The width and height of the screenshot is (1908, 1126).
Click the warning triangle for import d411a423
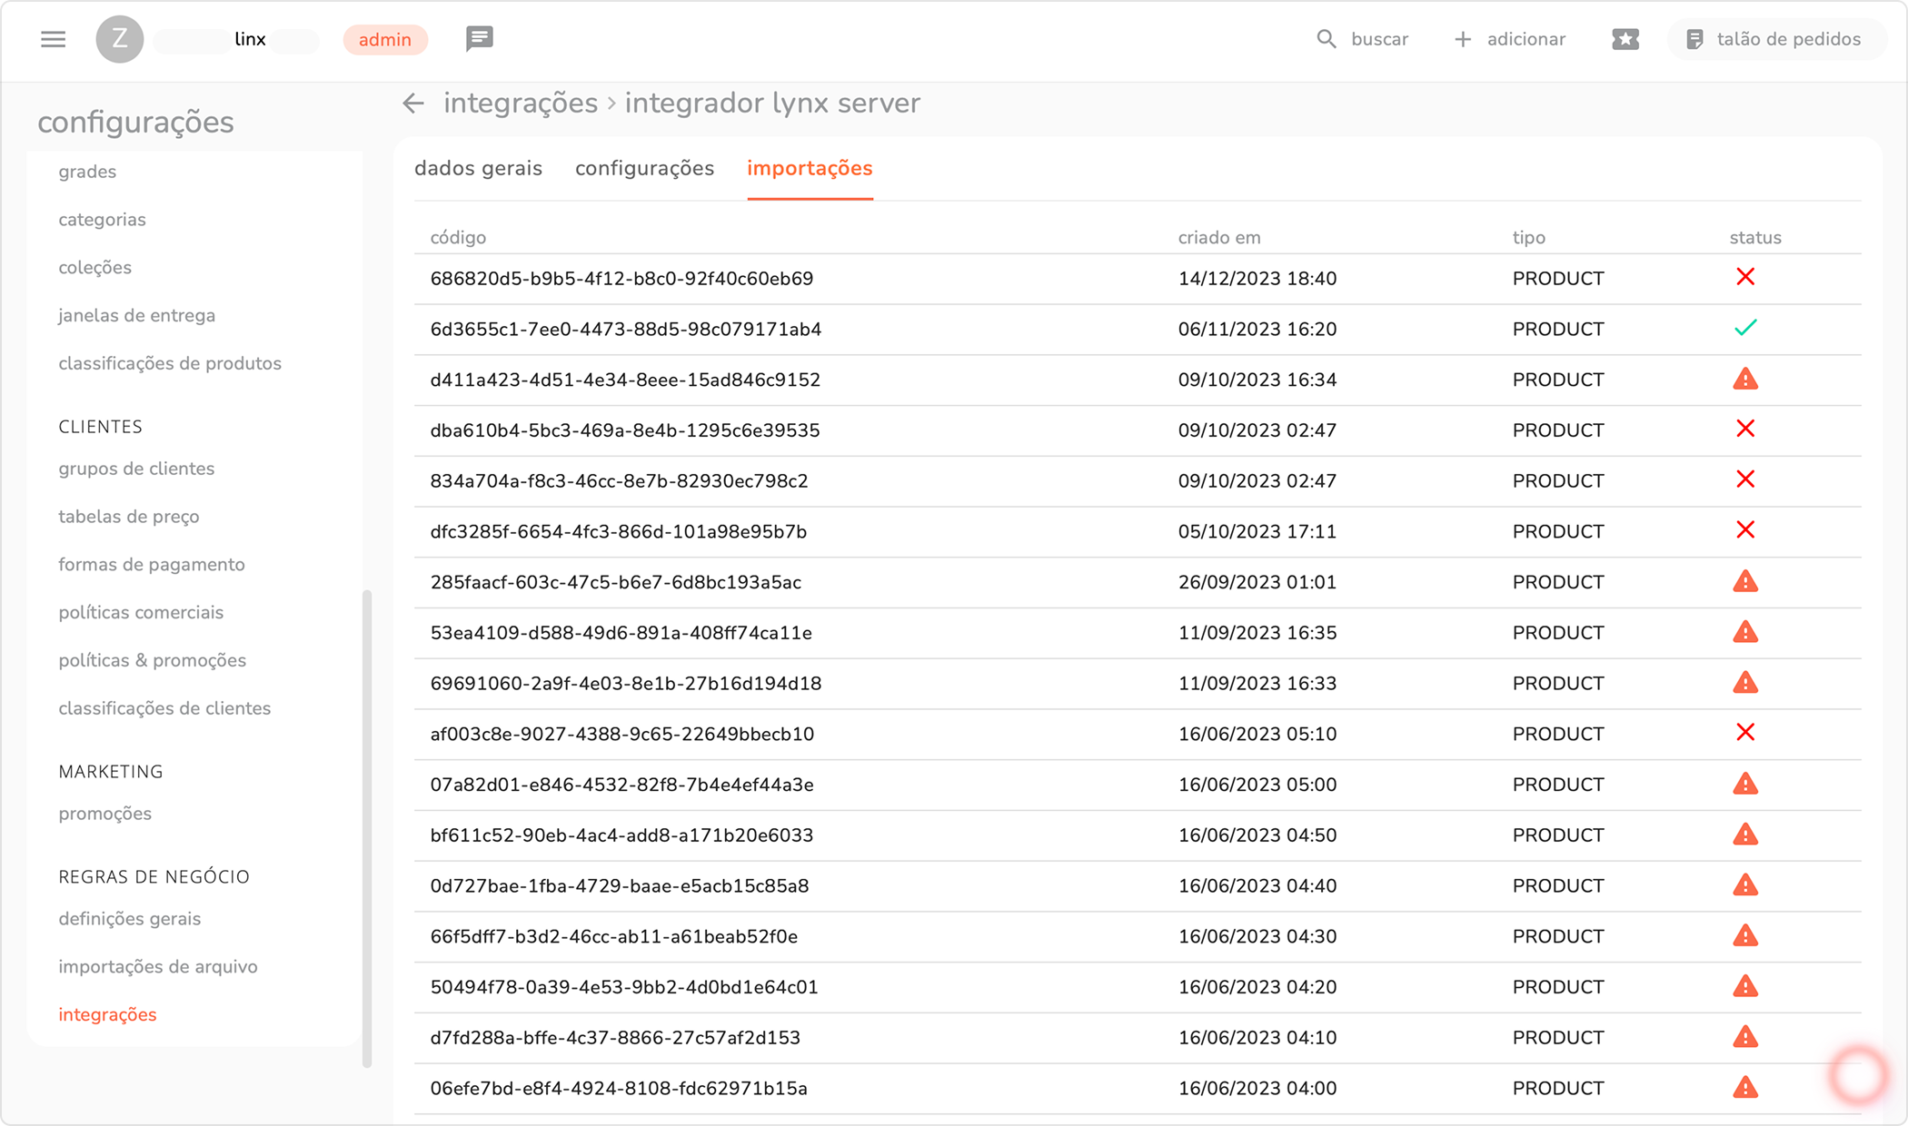[x=1744, y=379]
